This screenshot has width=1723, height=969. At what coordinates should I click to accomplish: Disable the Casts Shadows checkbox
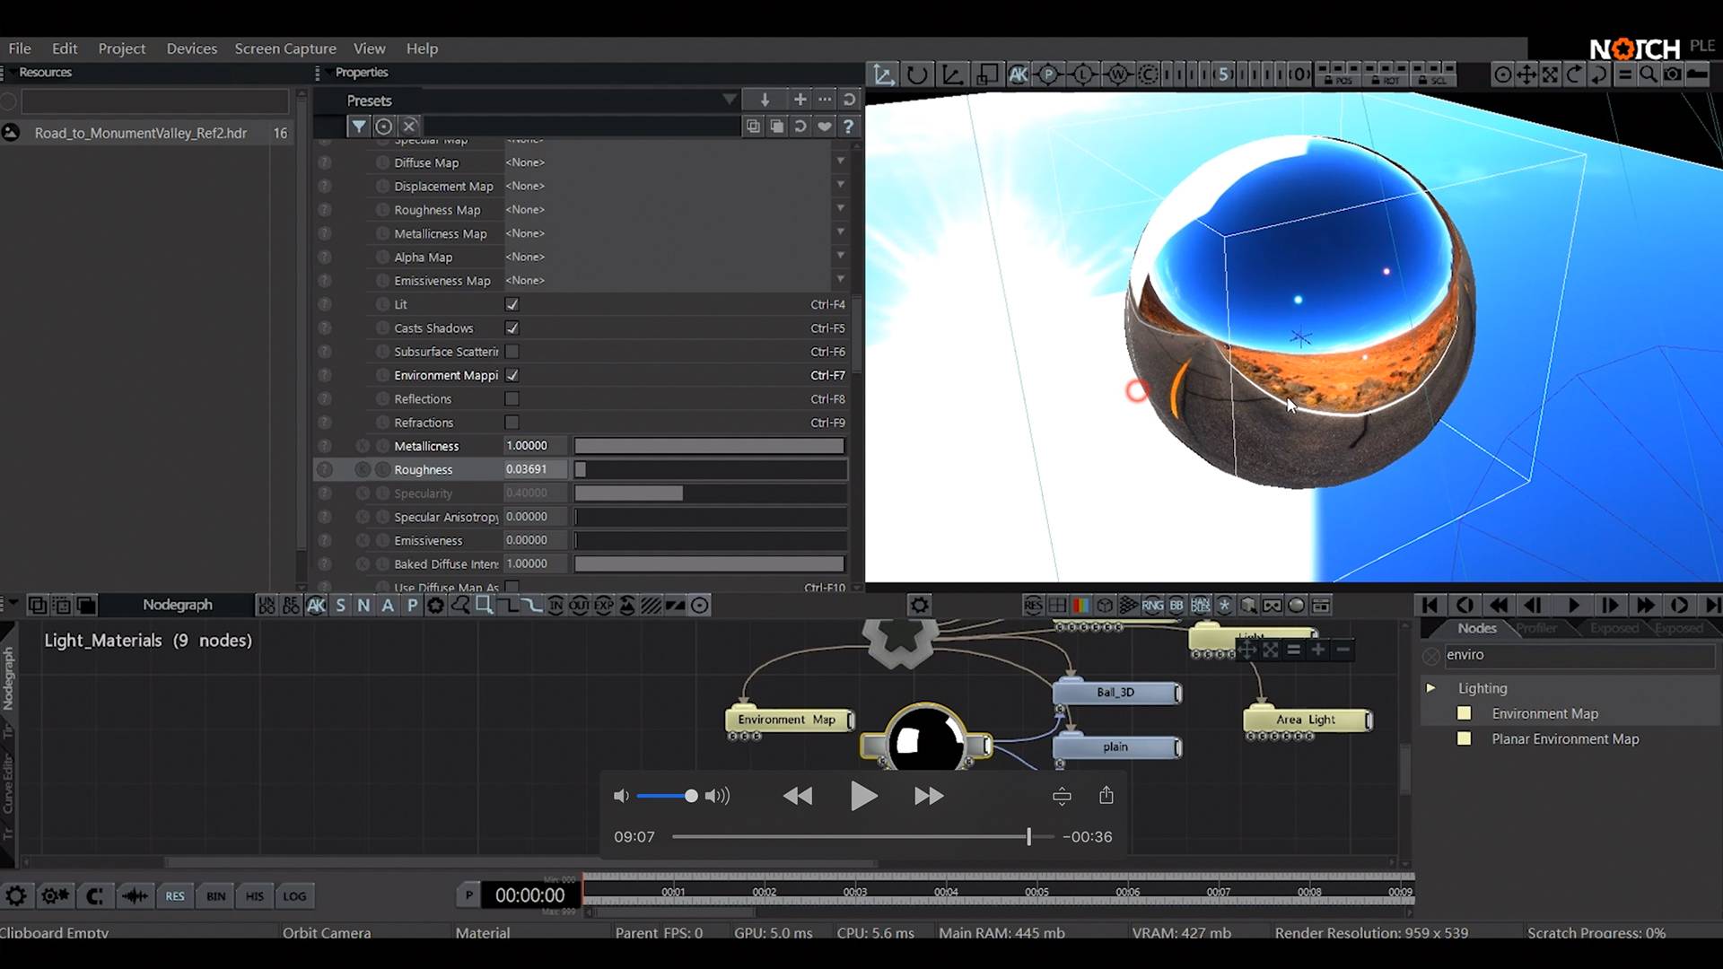point(512,328)
